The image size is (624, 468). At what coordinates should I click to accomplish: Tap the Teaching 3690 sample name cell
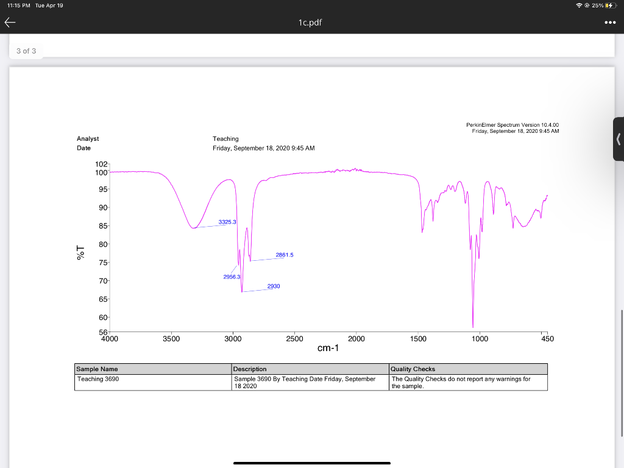pos(153,383)
